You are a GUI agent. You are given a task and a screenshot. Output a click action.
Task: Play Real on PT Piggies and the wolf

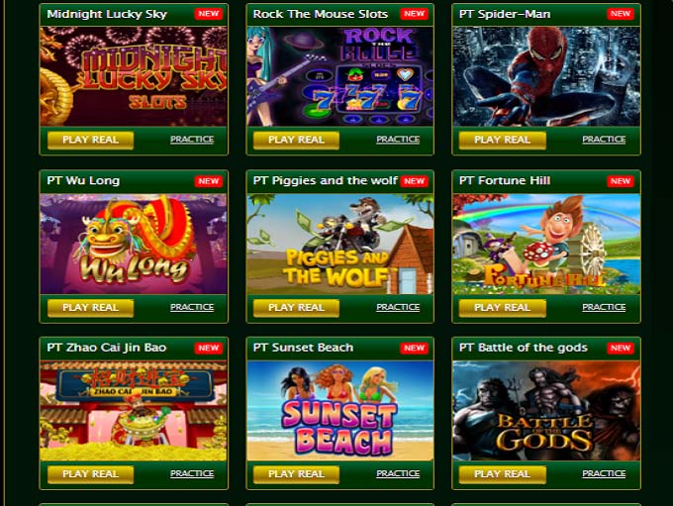[296, 308]
